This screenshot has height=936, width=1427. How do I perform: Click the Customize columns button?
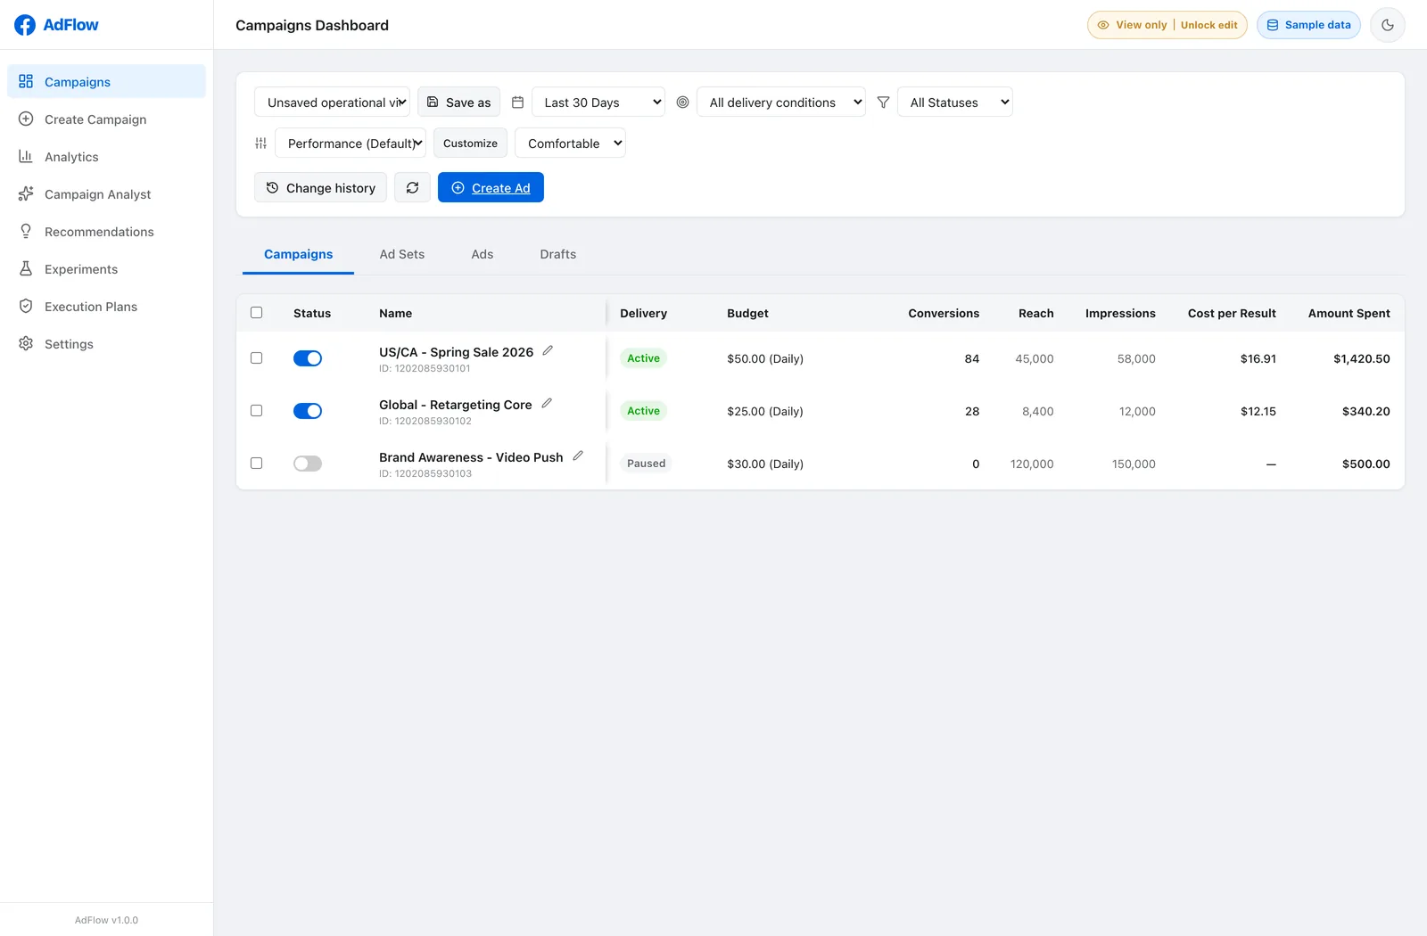[470, 144]
